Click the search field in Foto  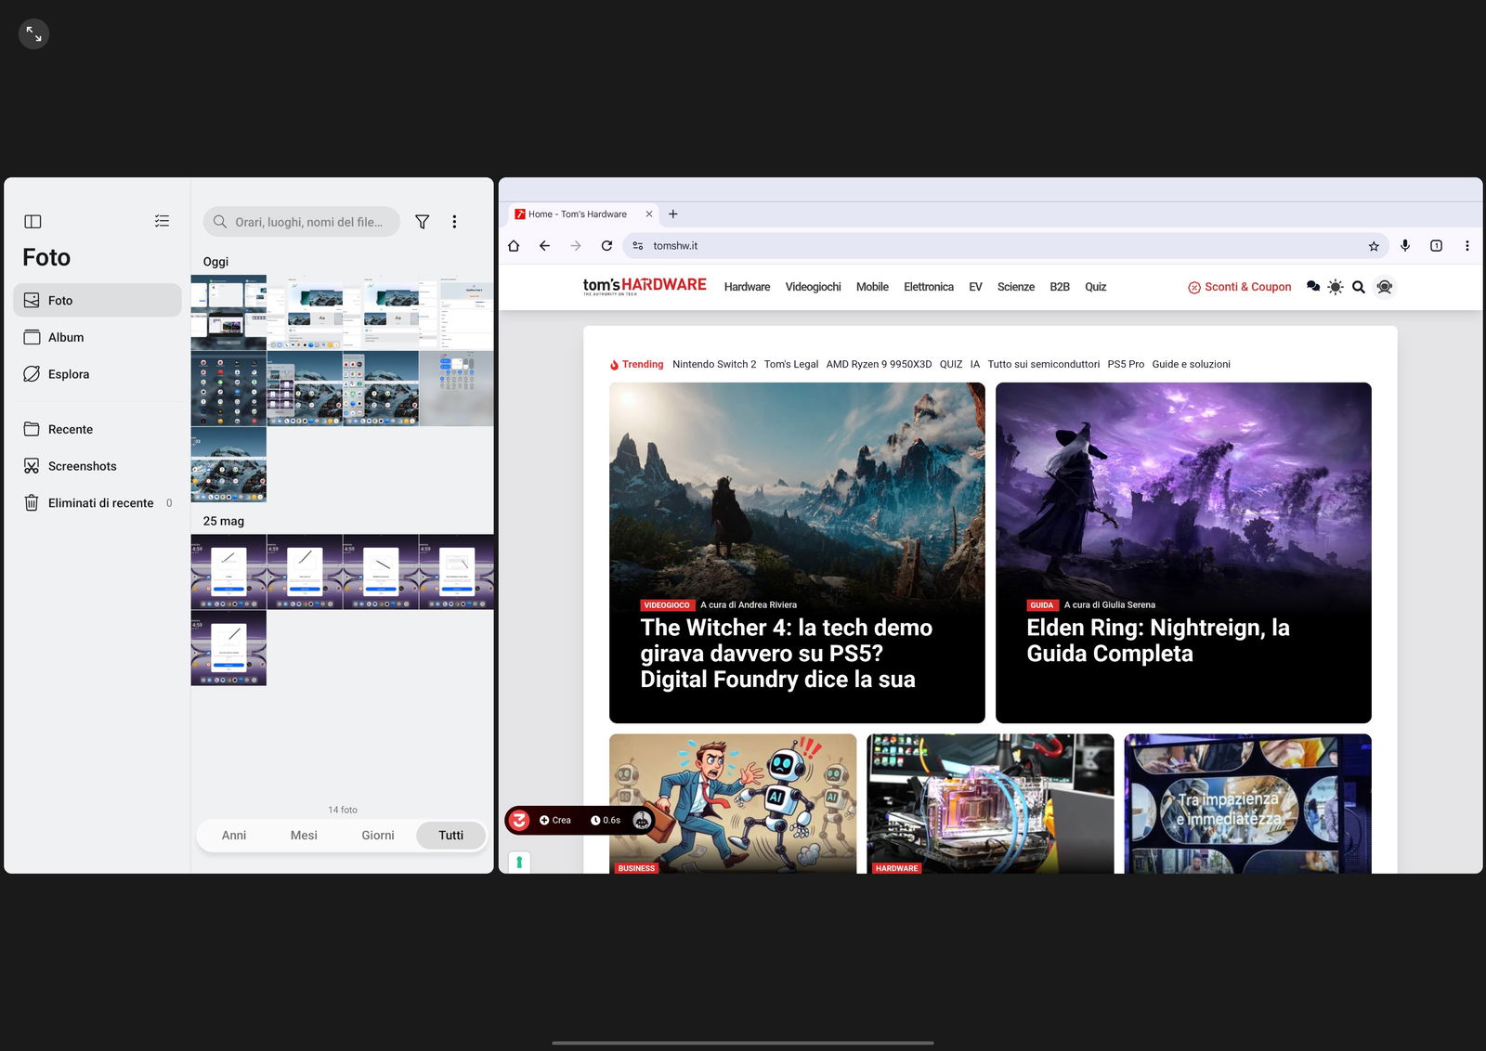tap(302, 222)
